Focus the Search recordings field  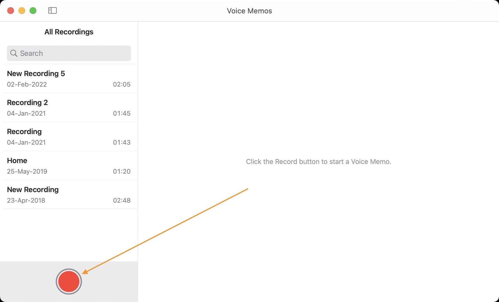pos(73,53)
